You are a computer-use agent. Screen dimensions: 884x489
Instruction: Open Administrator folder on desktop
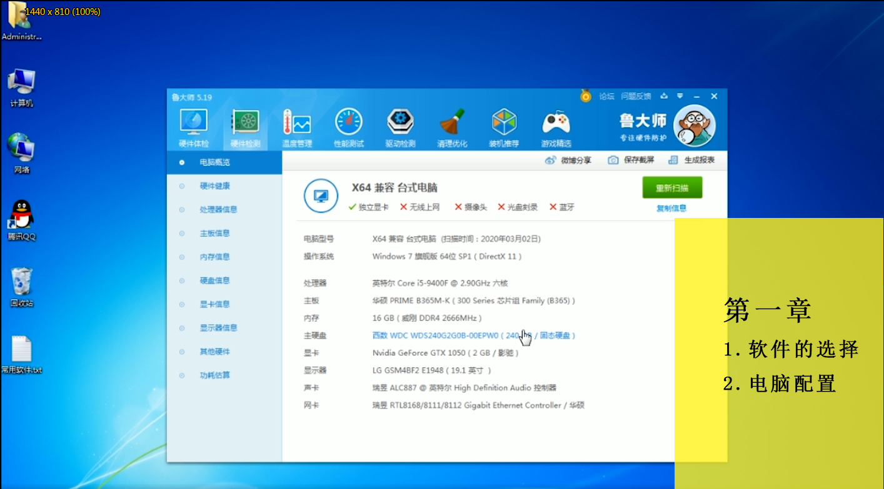21,22
